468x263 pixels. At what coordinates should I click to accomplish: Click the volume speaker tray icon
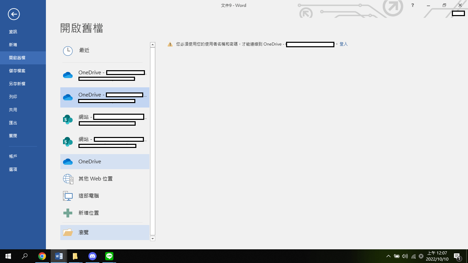(405, 256)
